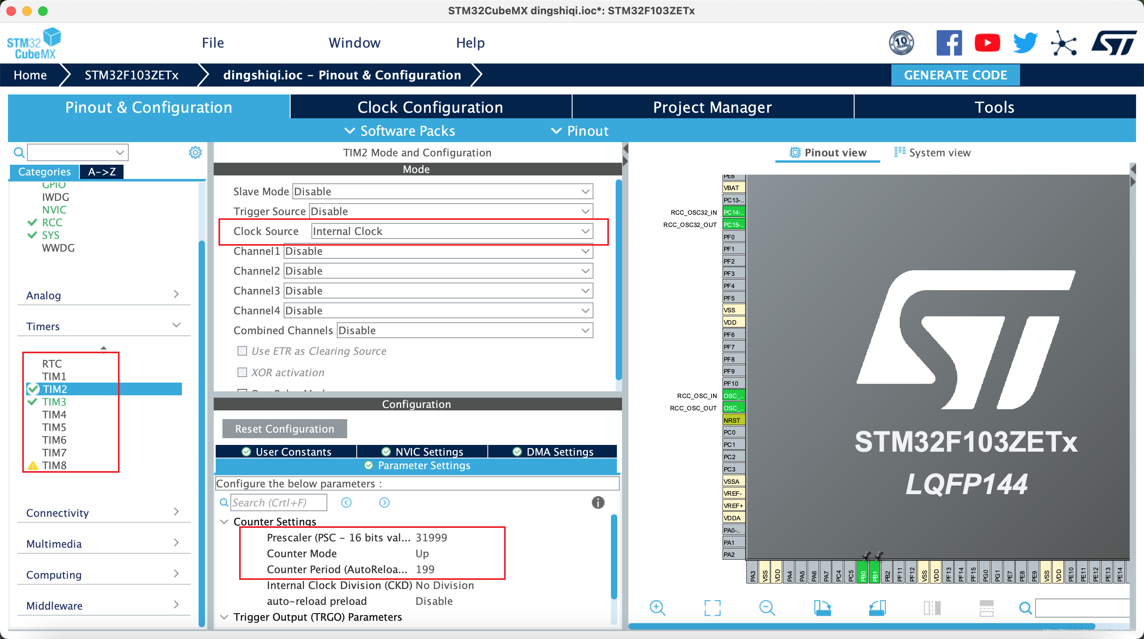1144x639 pixels.
Task: Go to previous parameter search result
Action: pos(346,502)
